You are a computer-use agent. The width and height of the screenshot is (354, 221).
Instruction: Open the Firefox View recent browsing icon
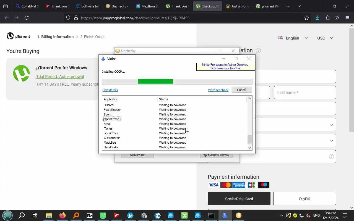(x=6, y=6)
